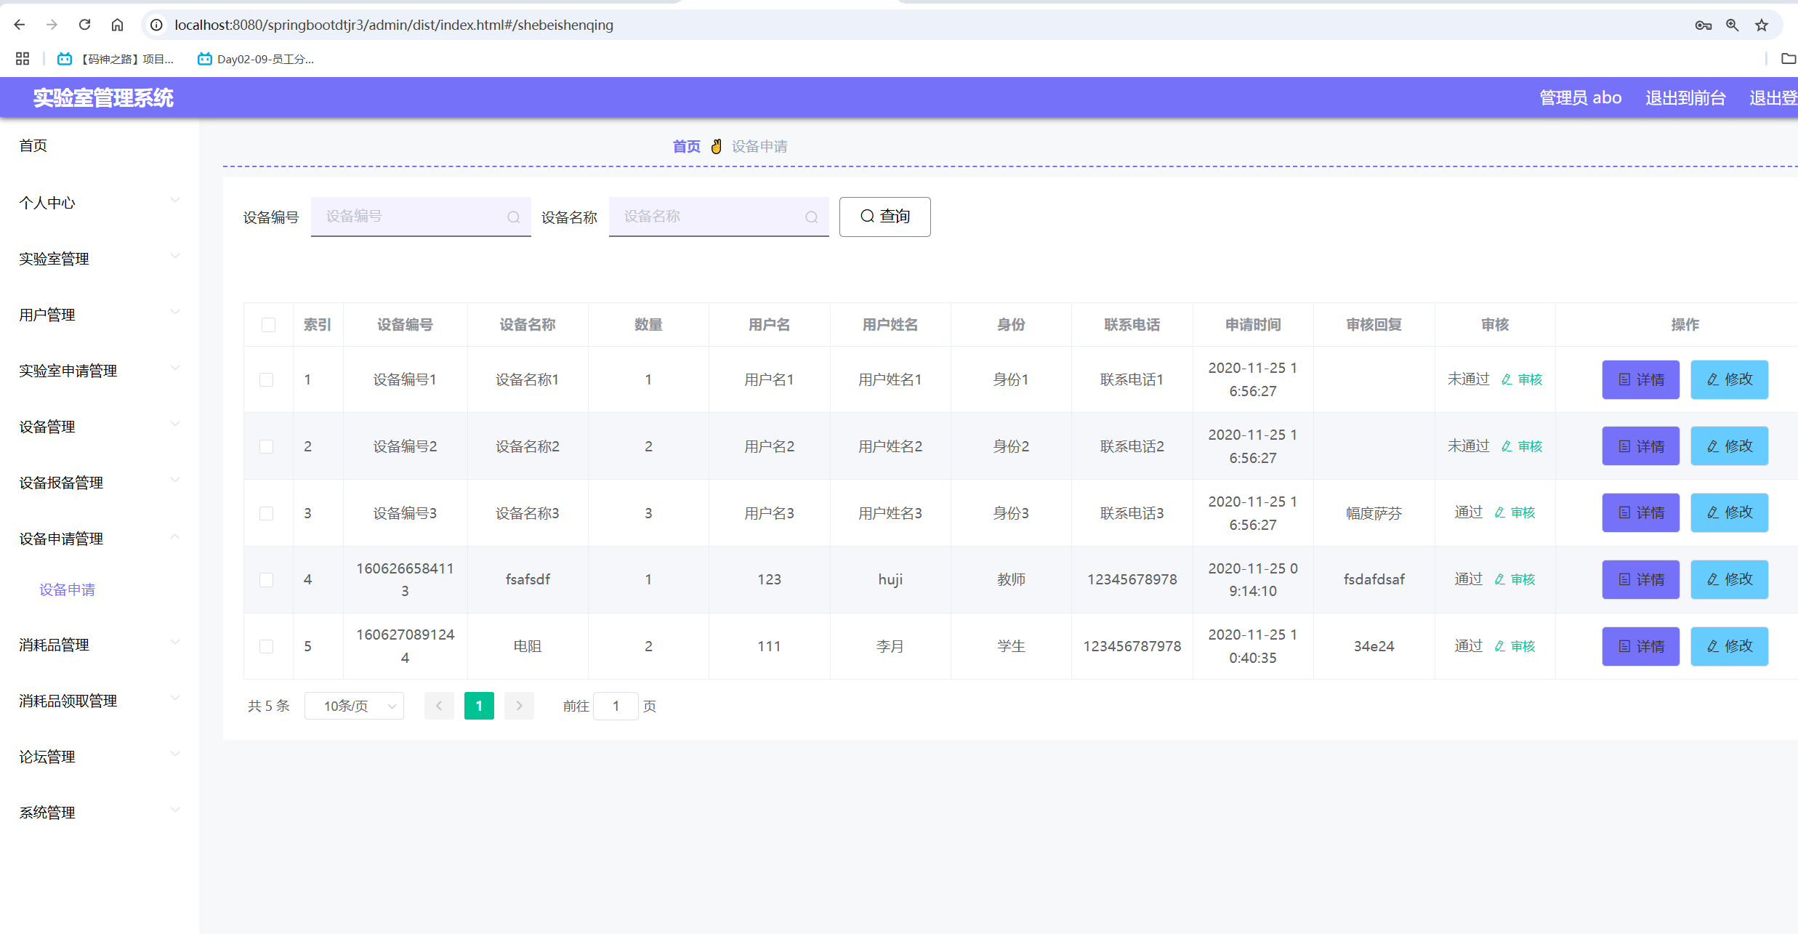Open the all bookmarks folder icon

tap(1788, 59)
